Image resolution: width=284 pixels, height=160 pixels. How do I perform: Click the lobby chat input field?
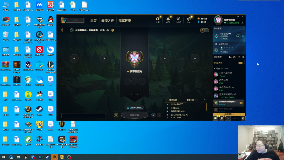tap(83, 115)
